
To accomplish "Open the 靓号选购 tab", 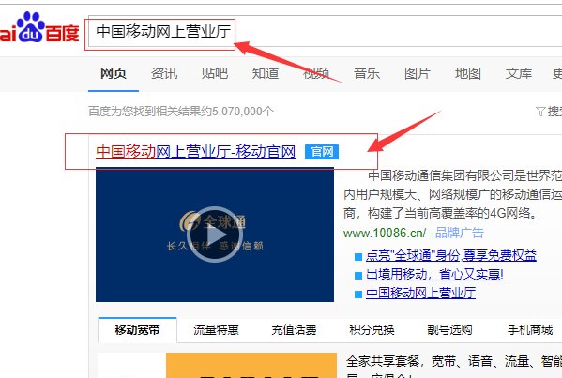I will [449, 329].
